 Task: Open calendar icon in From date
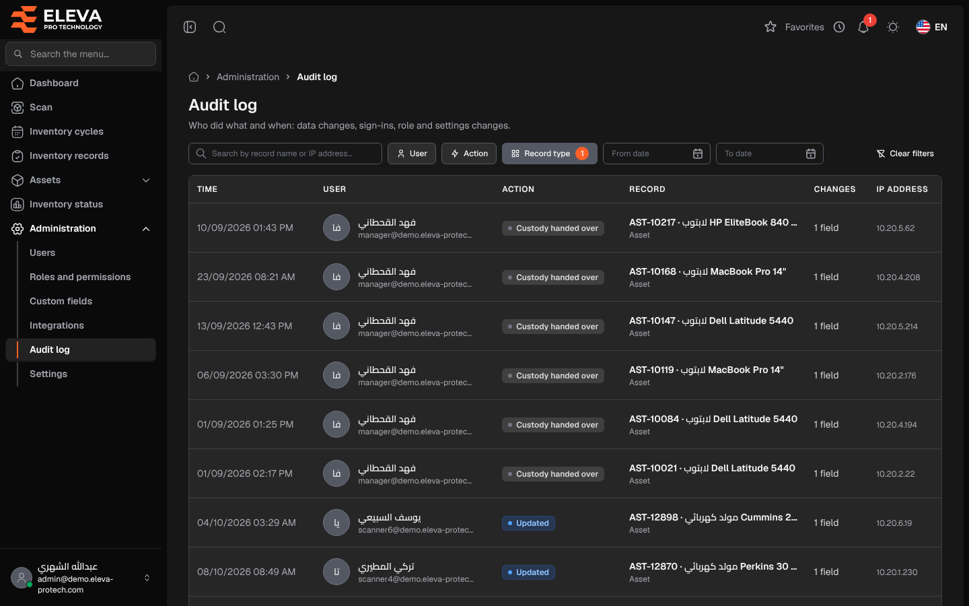tap(698, 154)
